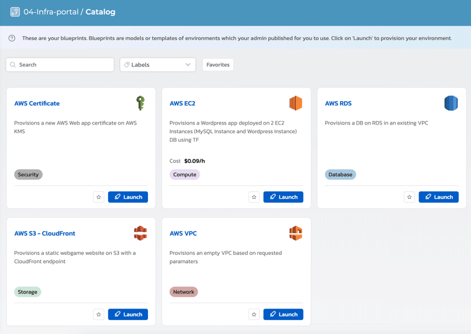Open the AWS RDS blueprint title link
Viewport: 471px width, 334px height.
tap(338, 104)
